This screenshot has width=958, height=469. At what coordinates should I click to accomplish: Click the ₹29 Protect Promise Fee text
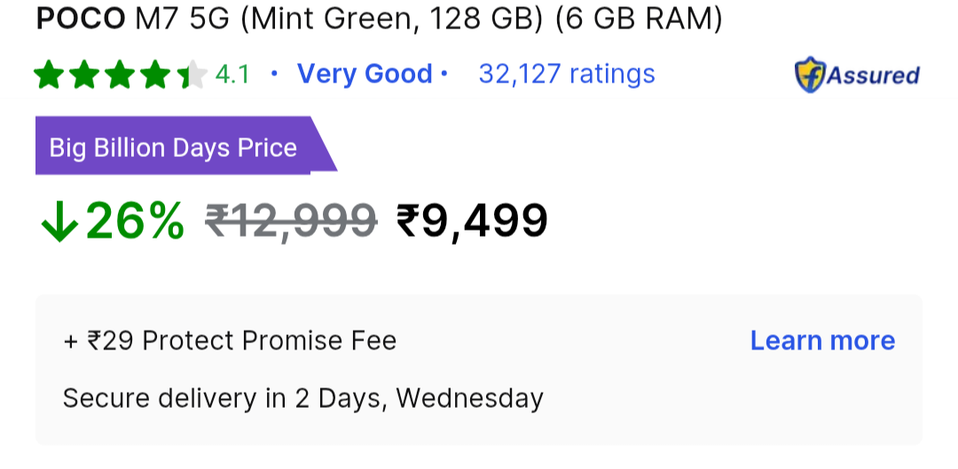click(x=230, y=340)
